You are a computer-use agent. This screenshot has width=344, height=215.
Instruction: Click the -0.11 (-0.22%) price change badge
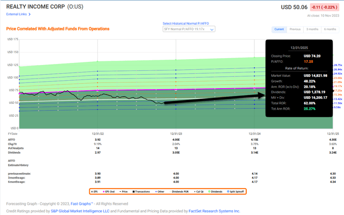coord(325,7)
